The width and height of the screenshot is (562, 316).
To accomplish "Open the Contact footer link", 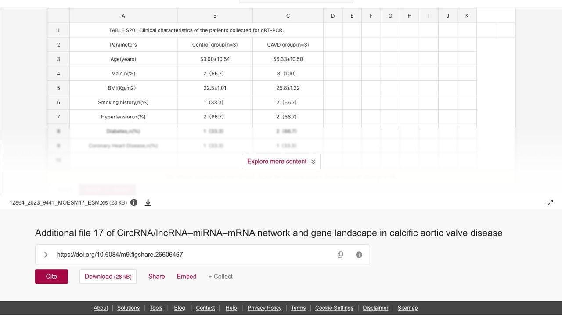I will click(205, 308).
